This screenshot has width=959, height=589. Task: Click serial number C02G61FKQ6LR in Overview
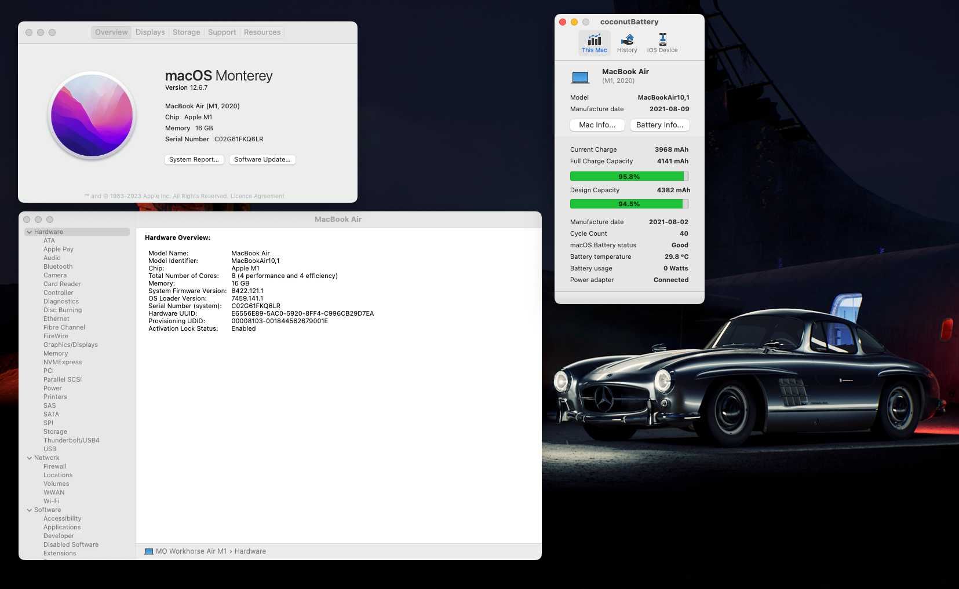(x=239, y=139)
